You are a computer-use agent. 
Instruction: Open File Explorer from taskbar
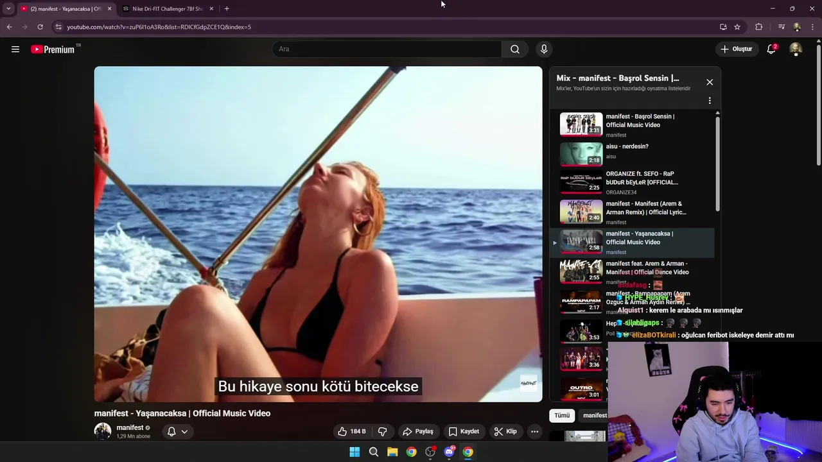click(x=392, y=452)
